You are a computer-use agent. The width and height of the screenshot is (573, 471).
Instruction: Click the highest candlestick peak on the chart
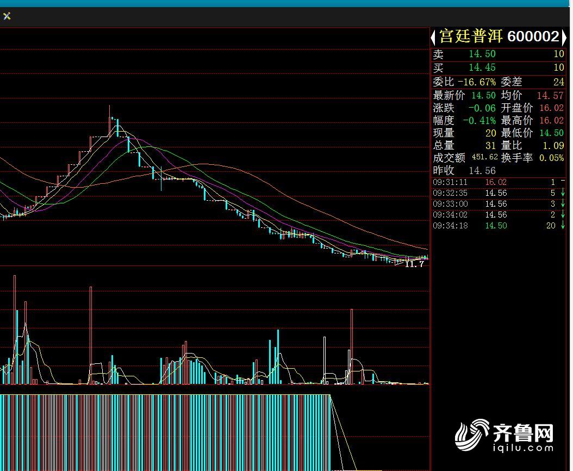pos(109,121)
